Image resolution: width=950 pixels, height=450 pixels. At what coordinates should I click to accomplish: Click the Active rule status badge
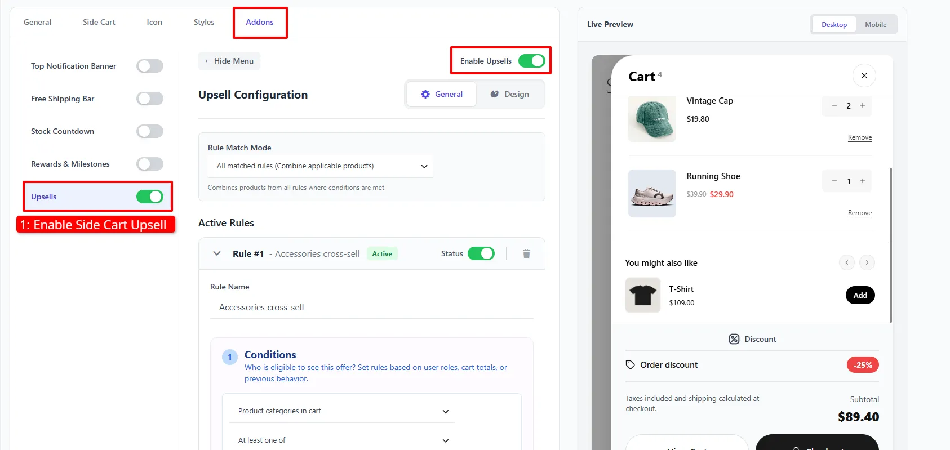(x=382, y=253)
